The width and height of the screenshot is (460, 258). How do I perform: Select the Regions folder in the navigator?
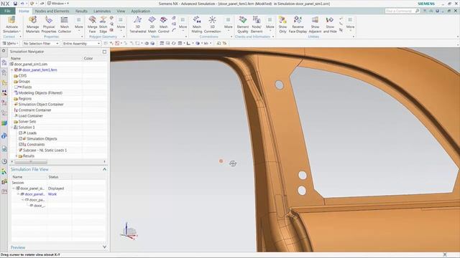[x=22, y=99]
